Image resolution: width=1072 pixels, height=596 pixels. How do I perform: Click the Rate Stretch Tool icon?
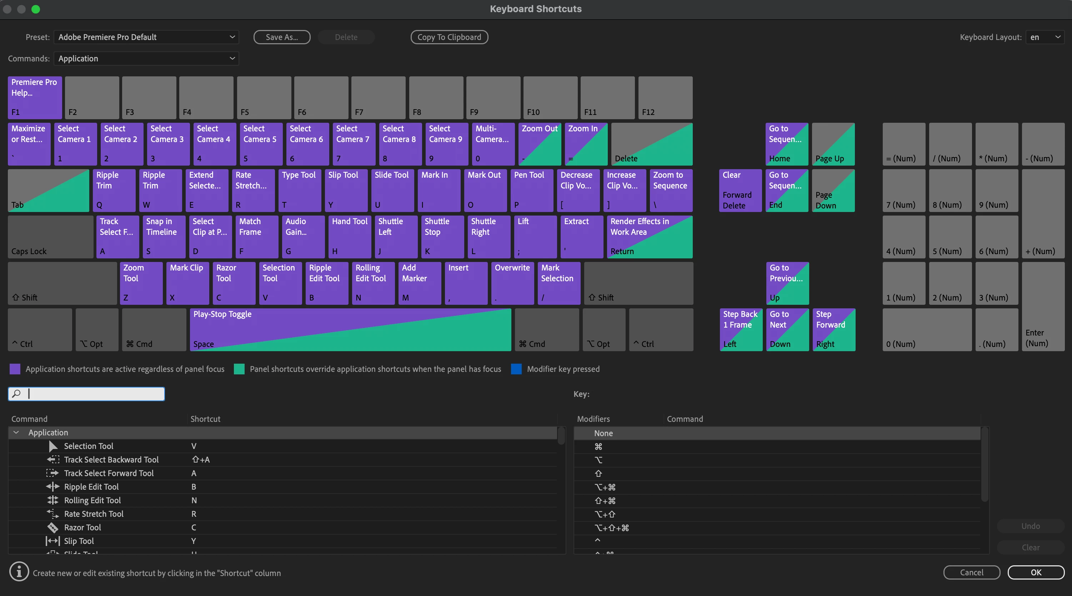(53, 514)
